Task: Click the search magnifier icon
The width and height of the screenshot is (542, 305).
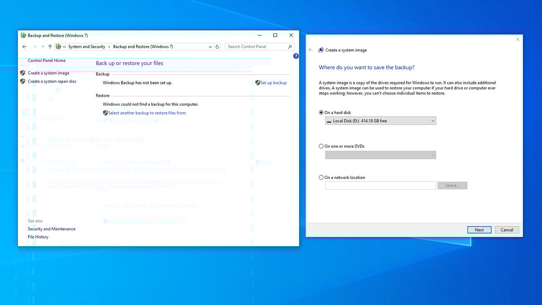Action: coord(290,47)
